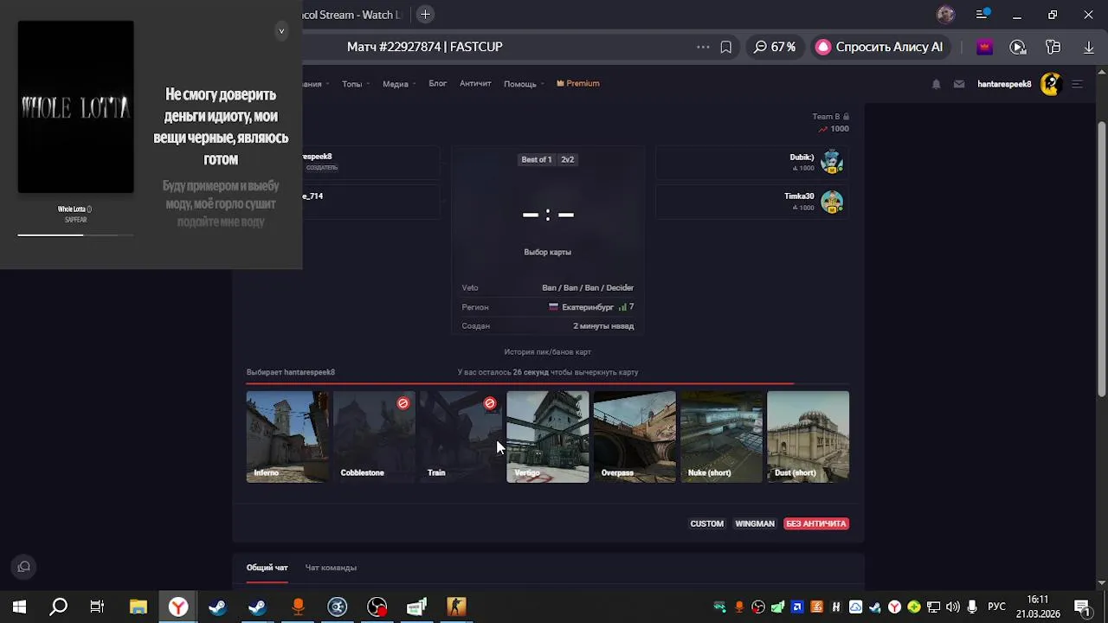
Task: Ban the Nuke (short) map
Action: click(721, 437)
